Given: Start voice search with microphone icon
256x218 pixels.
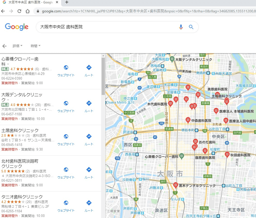Looking at the screenshot, I should tap(181, 27).
